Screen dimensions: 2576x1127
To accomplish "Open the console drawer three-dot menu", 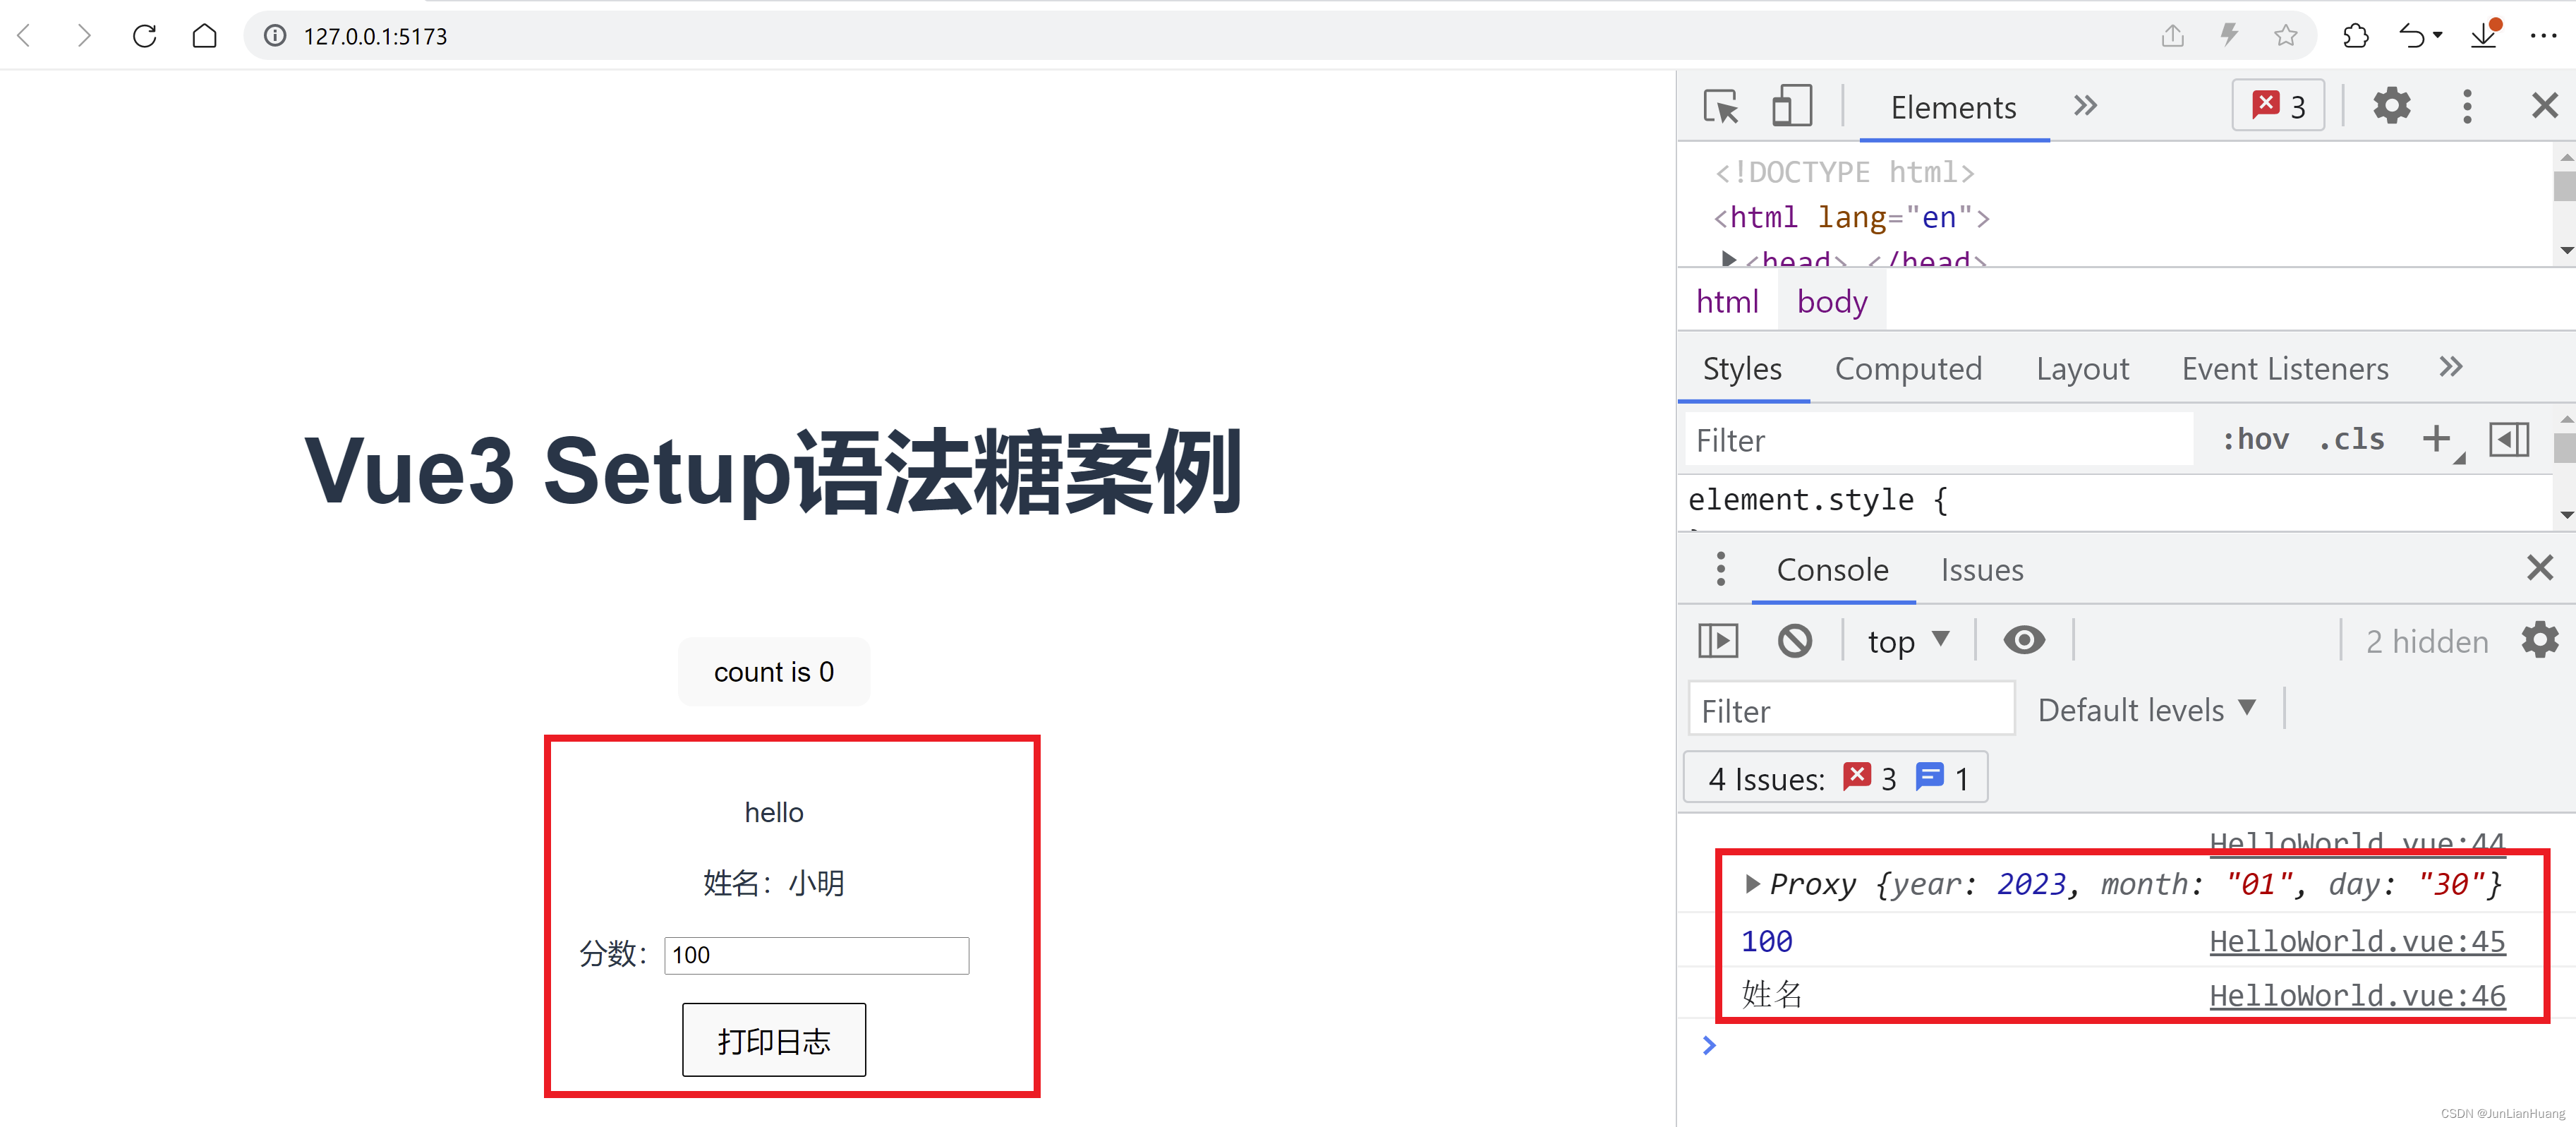I will point(1720,569).
